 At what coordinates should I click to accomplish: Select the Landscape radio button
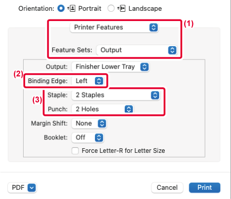(x=111, y=8)
